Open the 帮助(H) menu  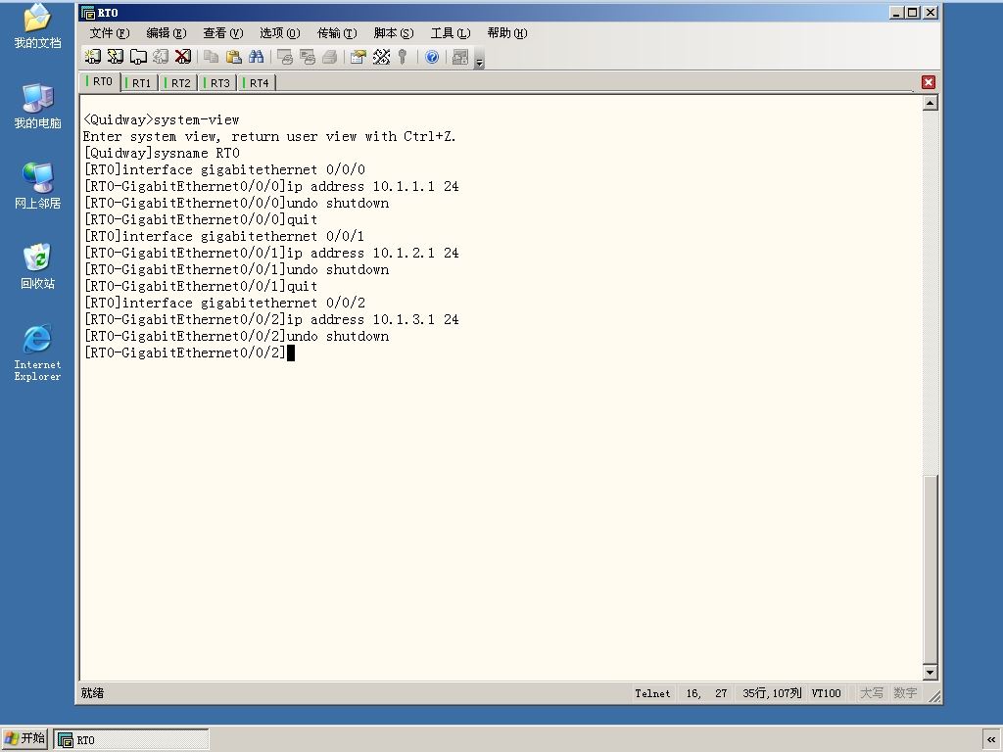(507, 33)
